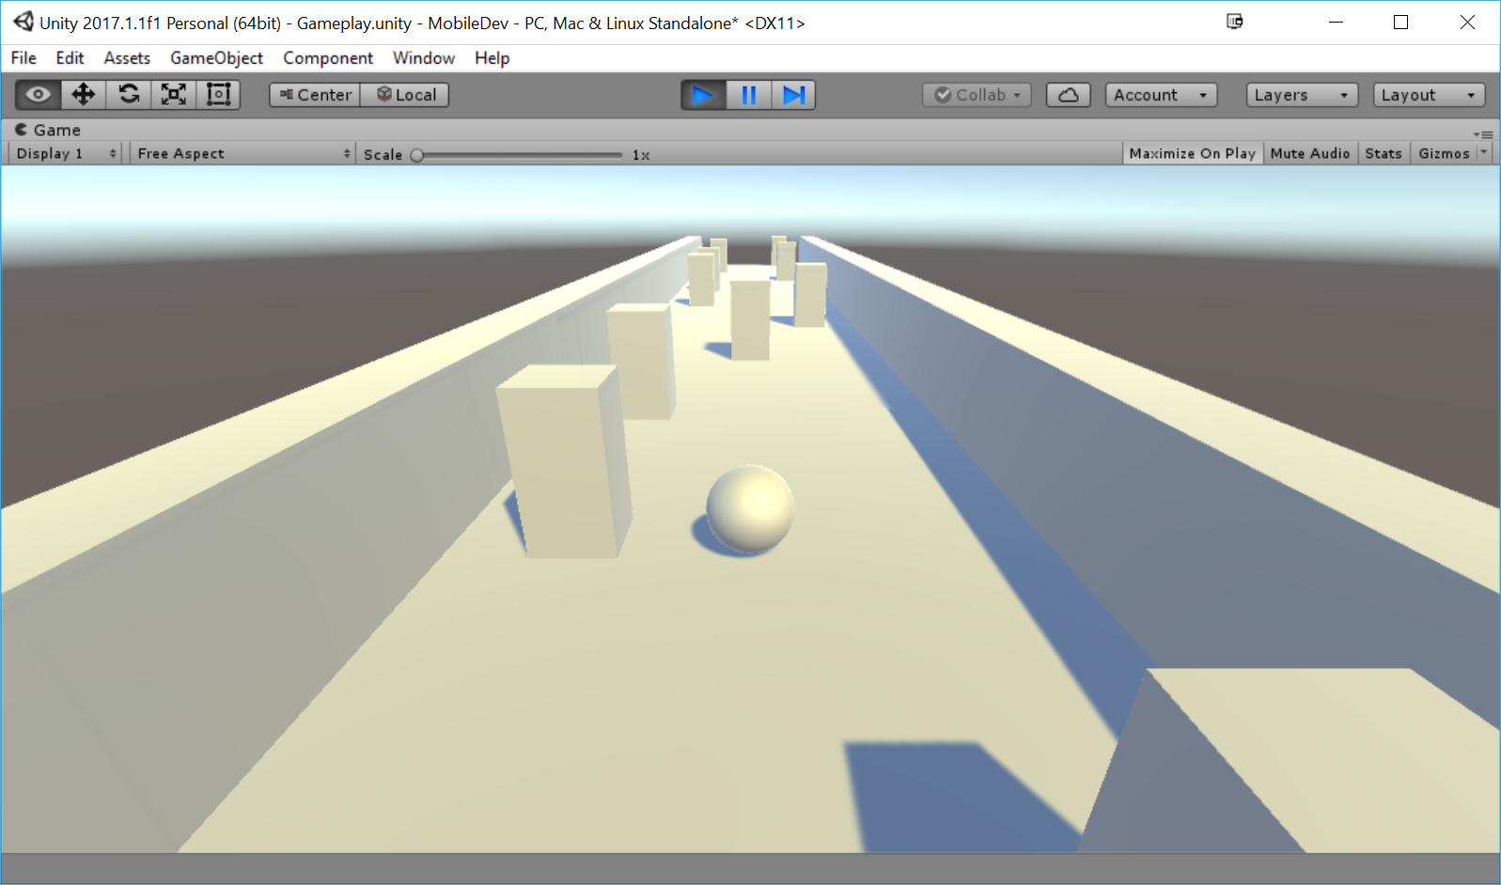Open the Component menu
This screenshot has width=1501, height=885.
click(328, 58)
